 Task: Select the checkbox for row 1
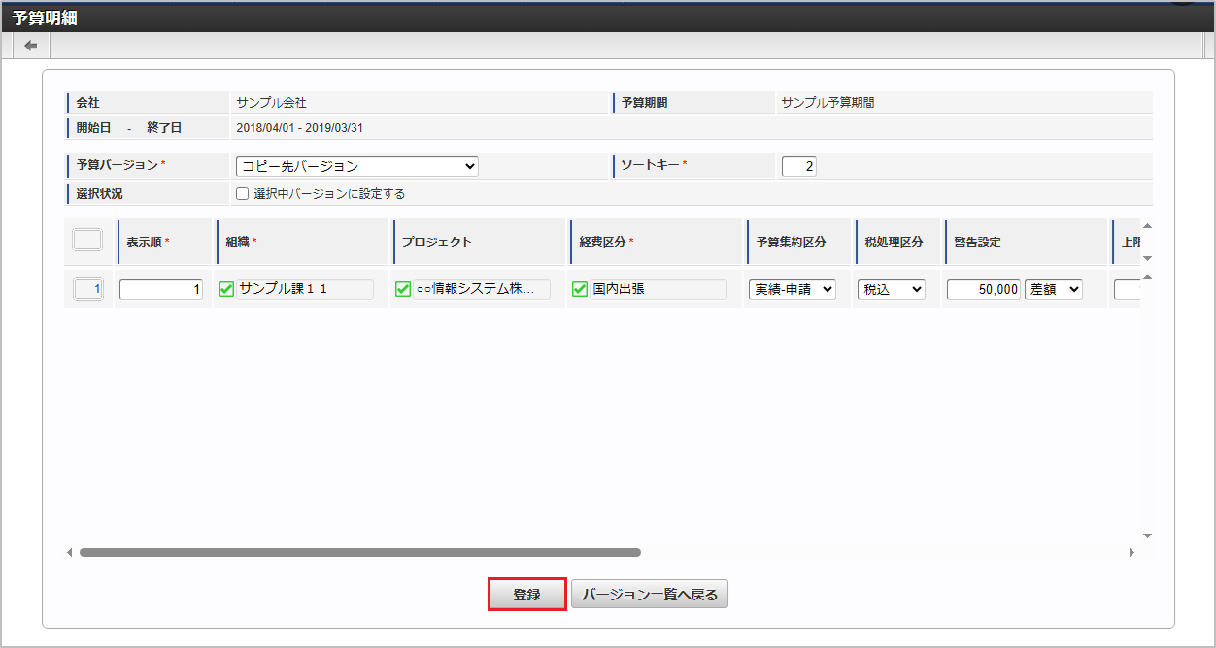[87, 288]
